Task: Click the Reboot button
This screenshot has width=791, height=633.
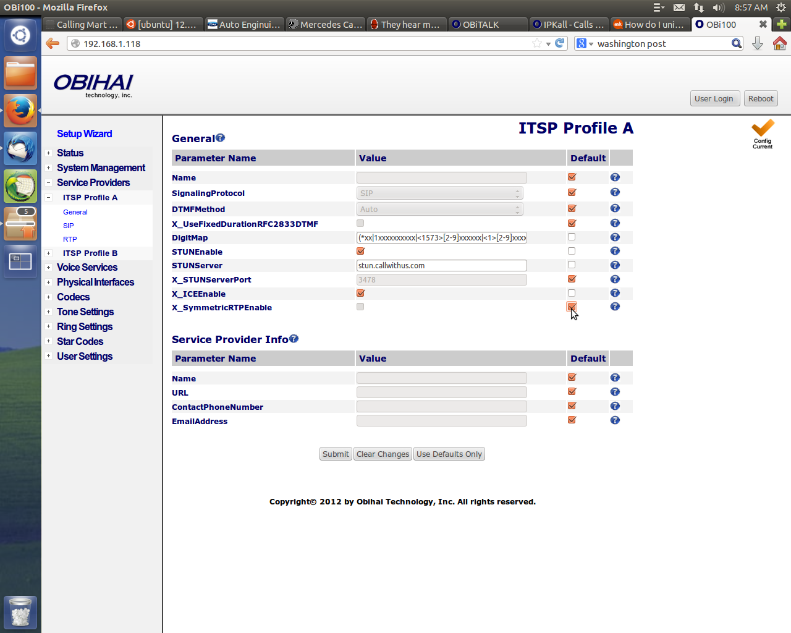Action: [760, 98]
